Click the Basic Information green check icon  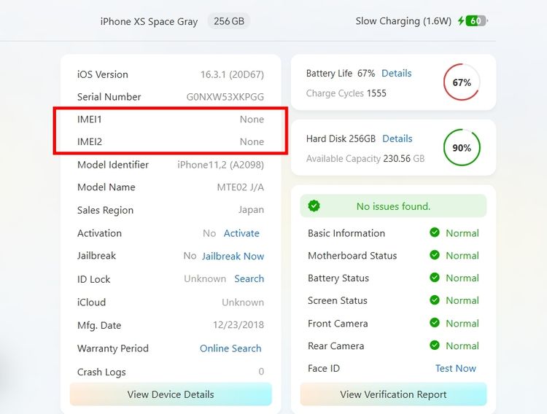point(435,233)
